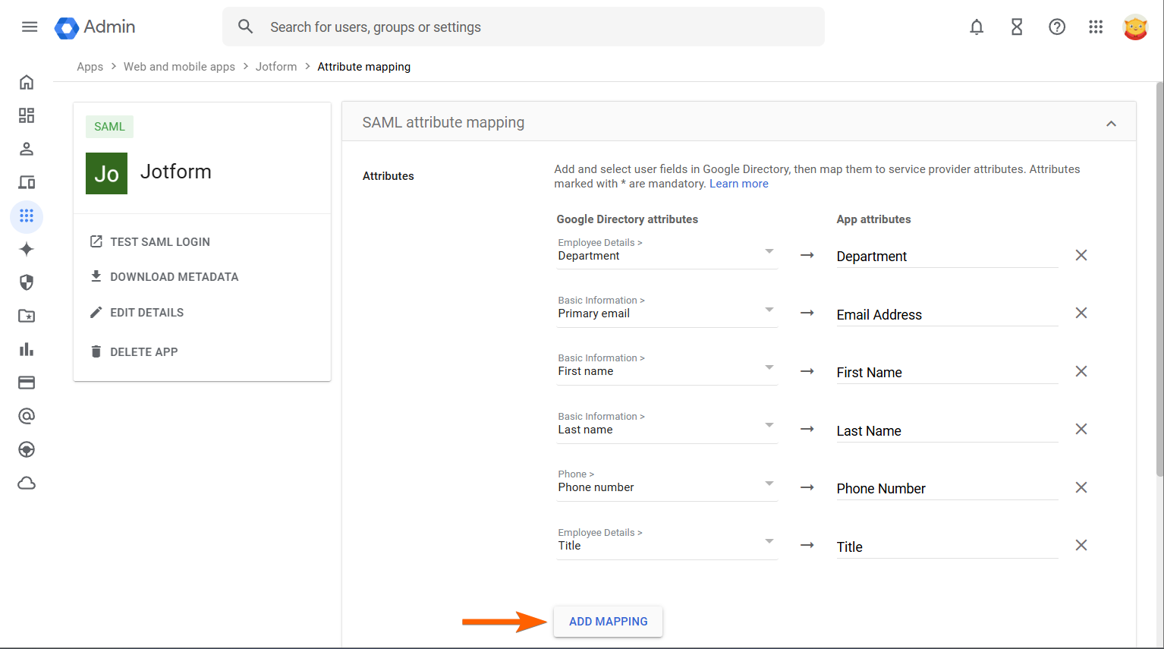
Task: Open the main hamburger menu
Action: click(30, 27)
